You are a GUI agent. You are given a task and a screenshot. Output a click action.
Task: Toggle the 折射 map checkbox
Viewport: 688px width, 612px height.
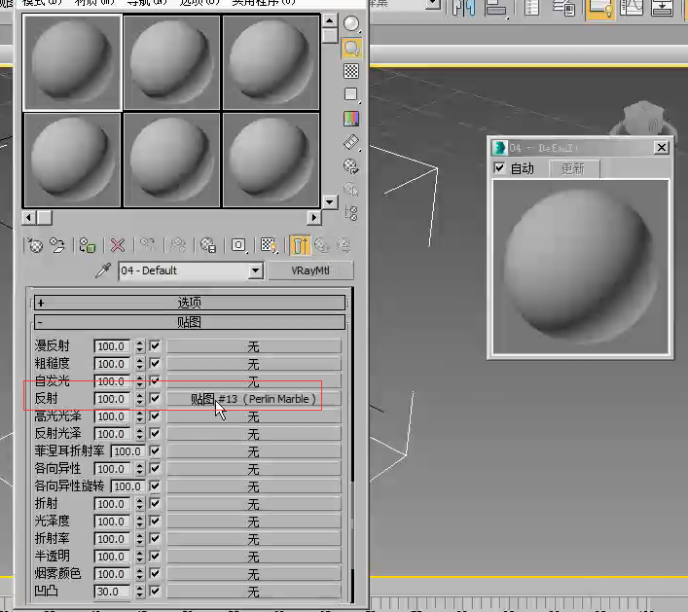[x=155, y=504]
